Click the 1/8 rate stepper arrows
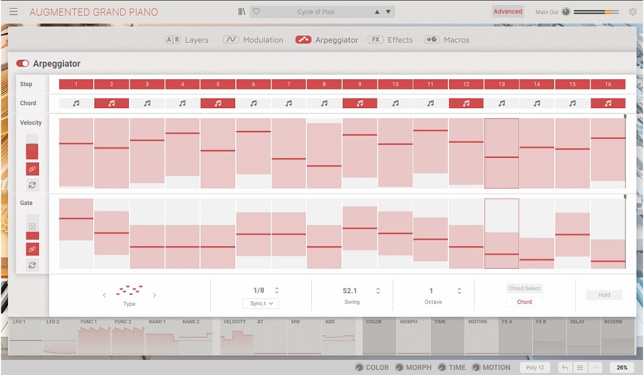This screenshot has width=644, height=375. click(277, 291)
